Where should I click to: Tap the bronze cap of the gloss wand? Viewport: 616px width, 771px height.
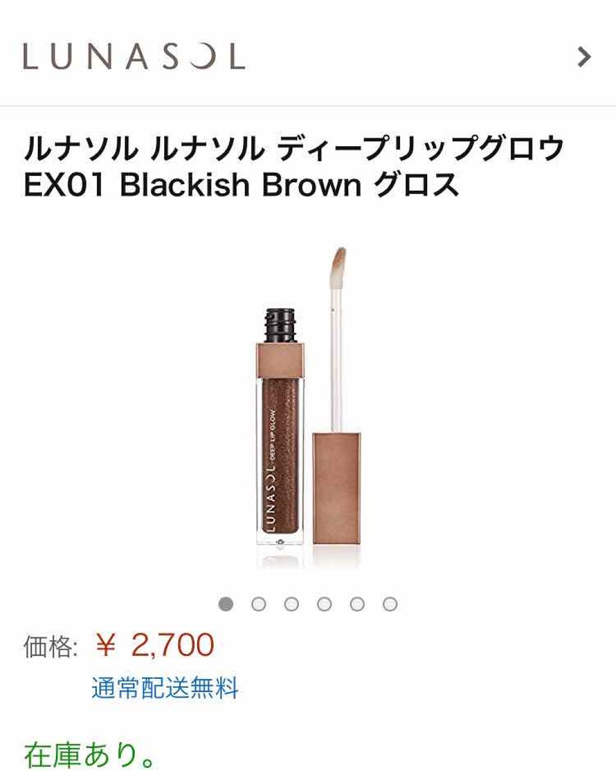click(x=337, y=487)
